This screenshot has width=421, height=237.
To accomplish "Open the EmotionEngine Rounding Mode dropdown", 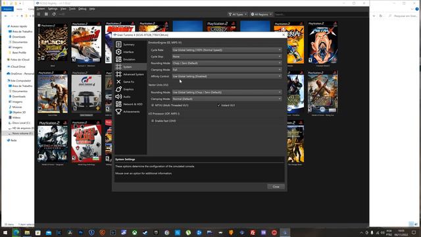I will [x=226, y=63].
